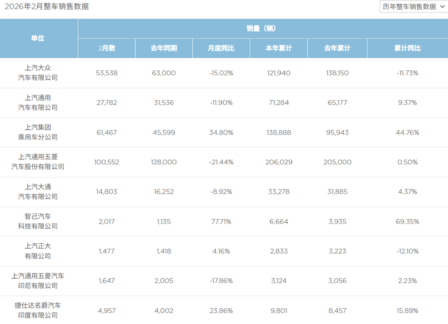The image size is (448, 324).
Task: Click the 销量（辆） header cell
Action: [263, 29]
